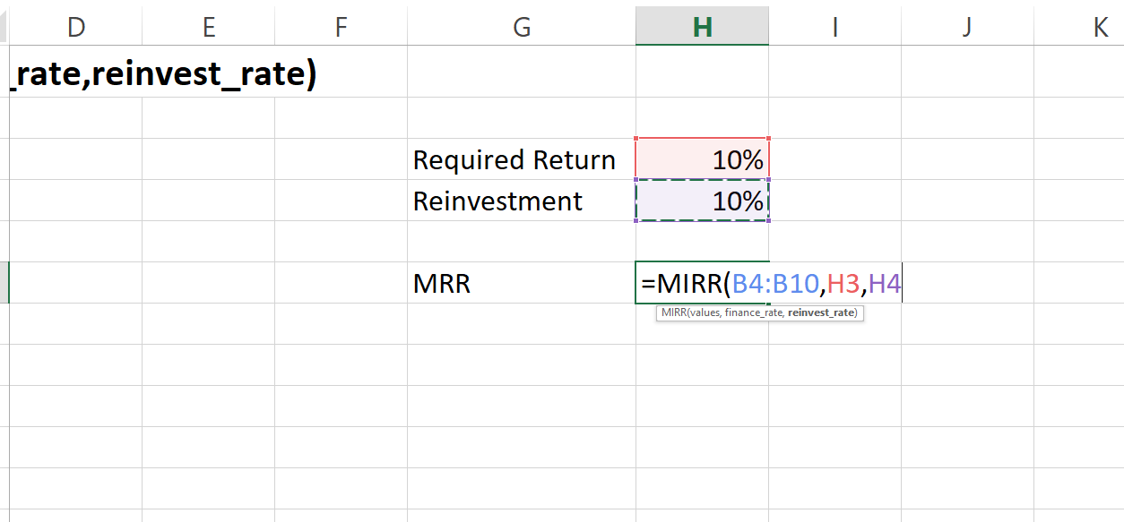Select column header F
Viewport: 1124px width, 522px height.
click(x=341, y=26)
